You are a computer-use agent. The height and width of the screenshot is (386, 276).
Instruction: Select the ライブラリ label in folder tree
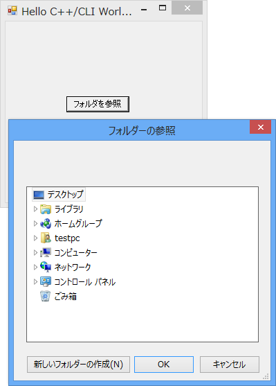click(68, 209)
